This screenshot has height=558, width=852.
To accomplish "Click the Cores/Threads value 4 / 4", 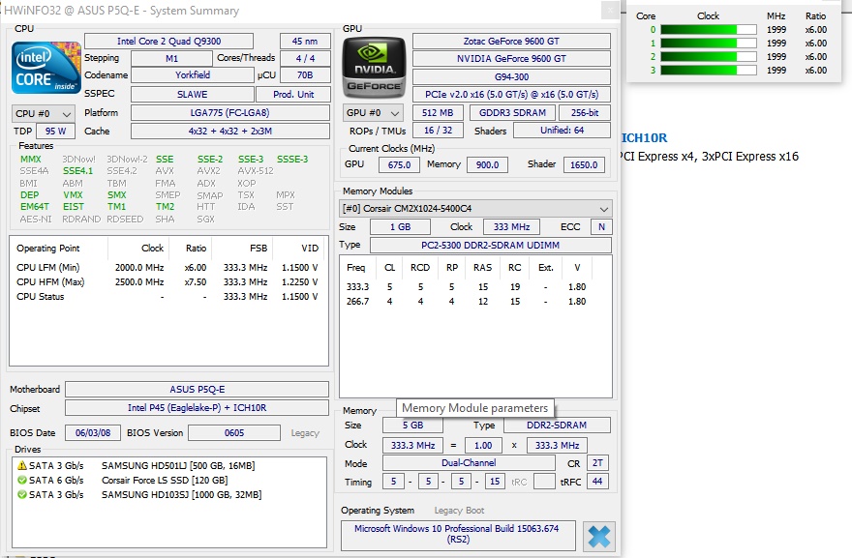I will (x=305, y=59).
